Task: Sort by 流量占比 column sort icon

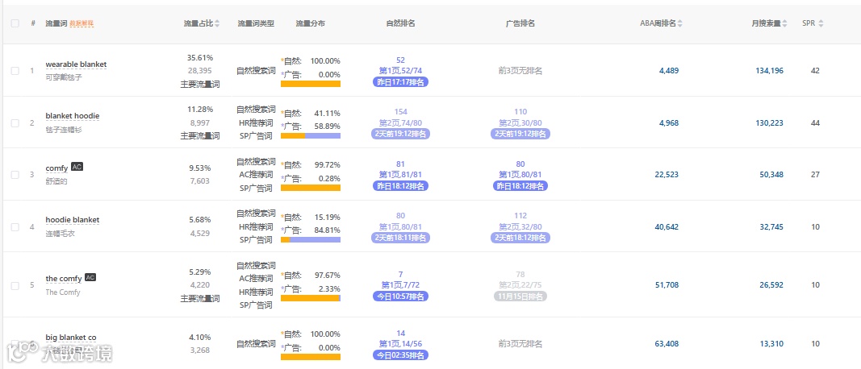Action: coord(217,23)
